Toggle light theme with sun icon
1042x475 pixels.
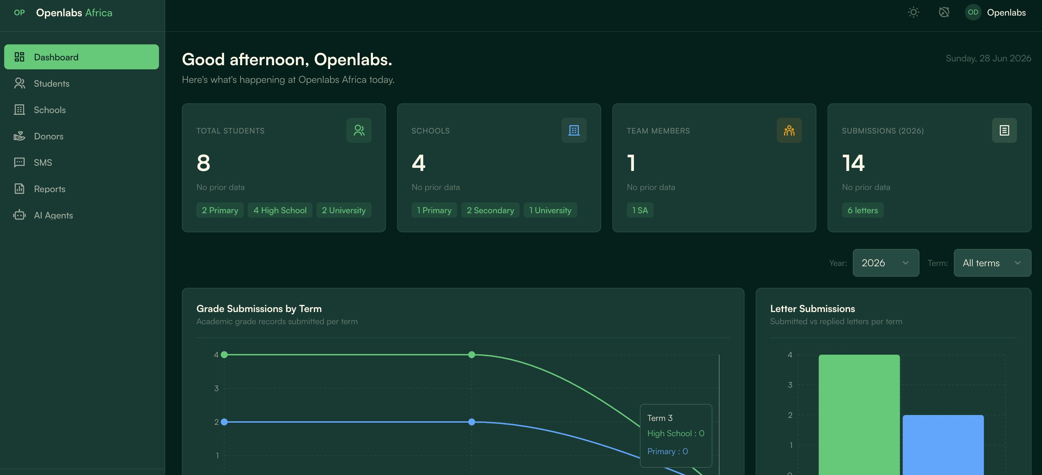click(x=913, y=12)
